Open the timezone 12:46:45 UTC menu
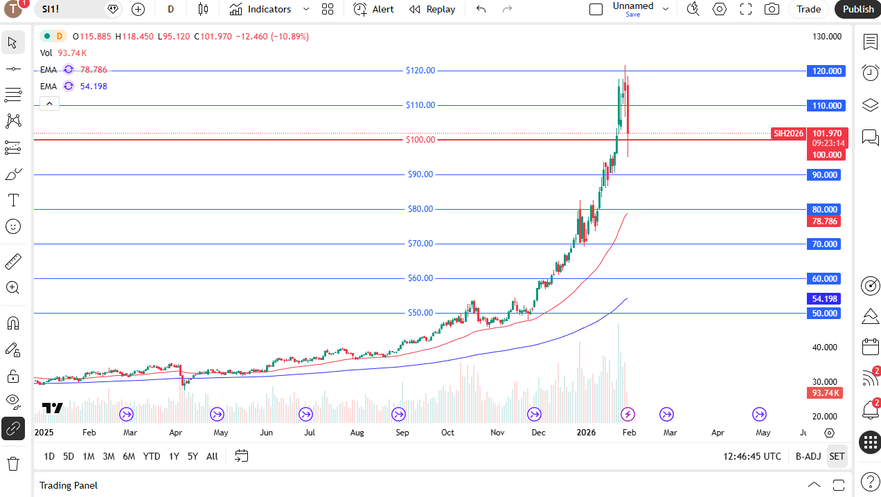881x497 pixels. [x=752, y=456]
